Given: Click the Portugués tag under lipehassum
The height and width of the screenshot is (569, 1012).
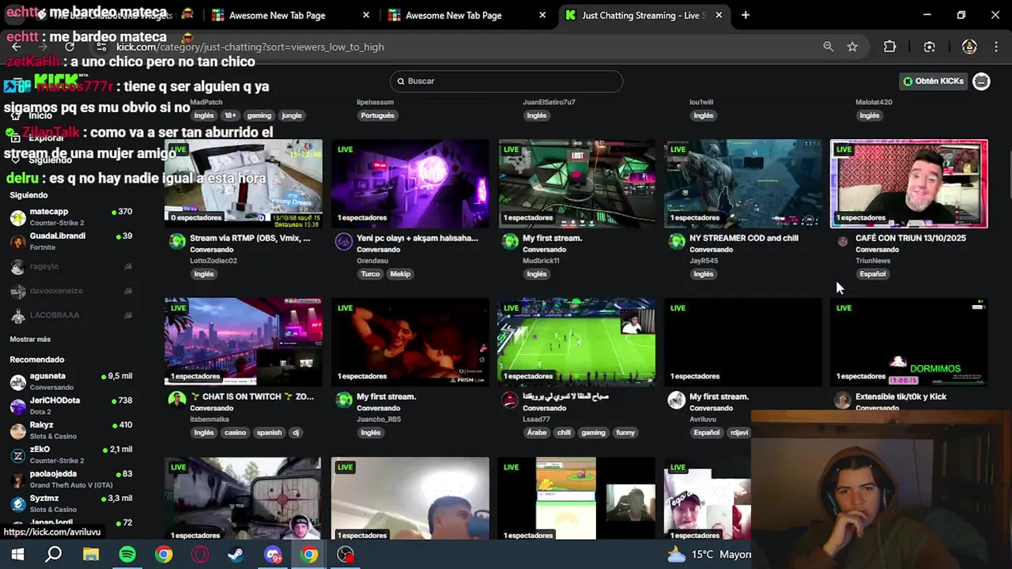Looking at the screenshot, I should 377,115.
